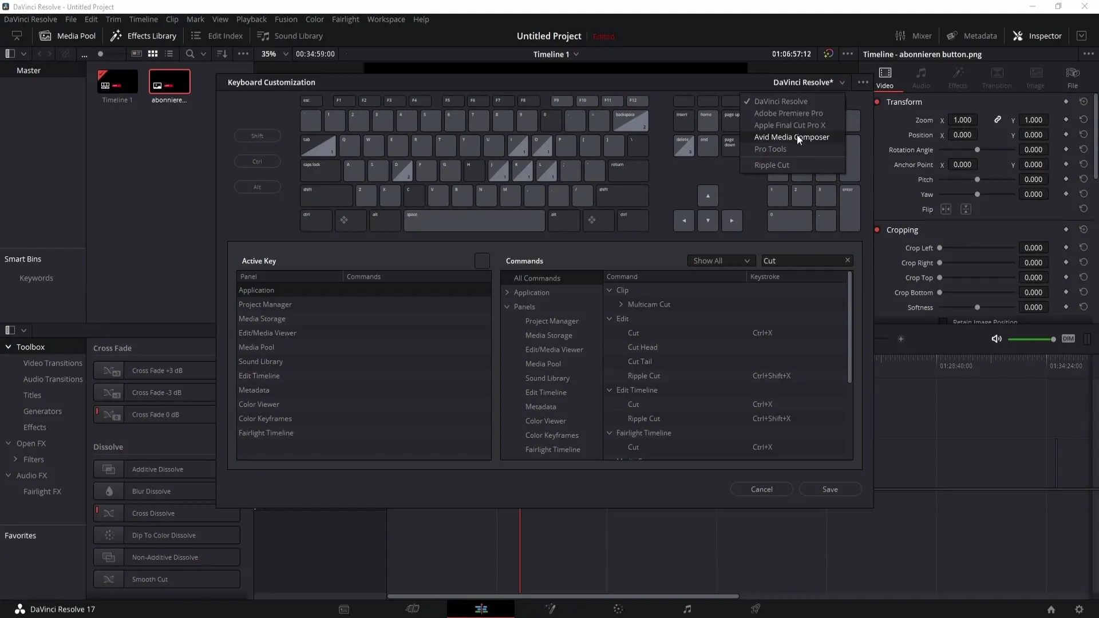Screen dimensions: 1099x618
Task: Expand the Multicam Cut command group
Action: click(x=621, y=304)
